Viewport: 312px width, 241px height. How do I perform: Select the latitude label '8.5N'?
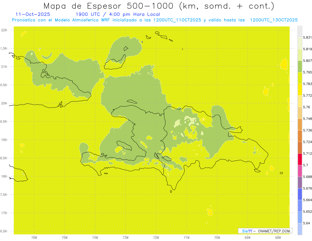(4, 158)
